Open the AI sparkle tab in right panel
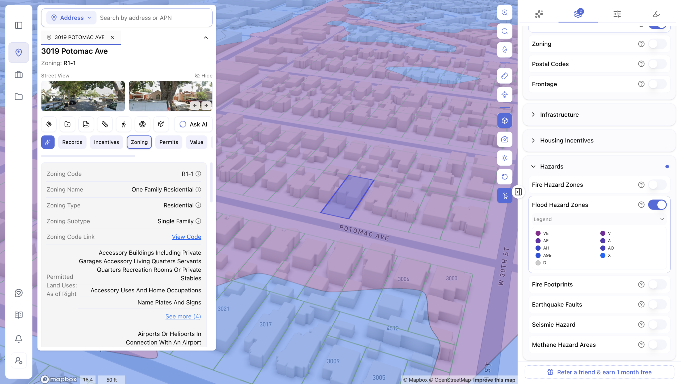This screenshot has height=384, width=681. [x=539, y=14]
